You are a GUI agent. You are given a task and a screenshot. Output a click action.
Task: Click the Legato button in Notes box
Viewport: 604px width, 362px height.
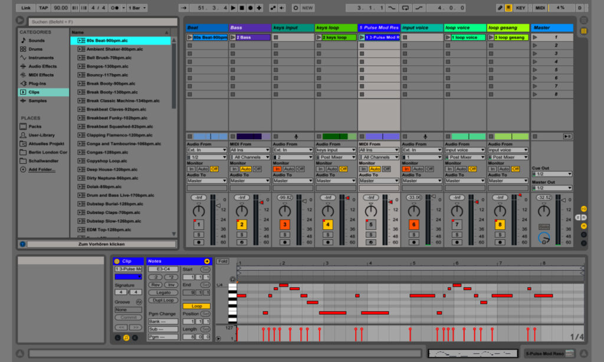click(x=163, y=292)
